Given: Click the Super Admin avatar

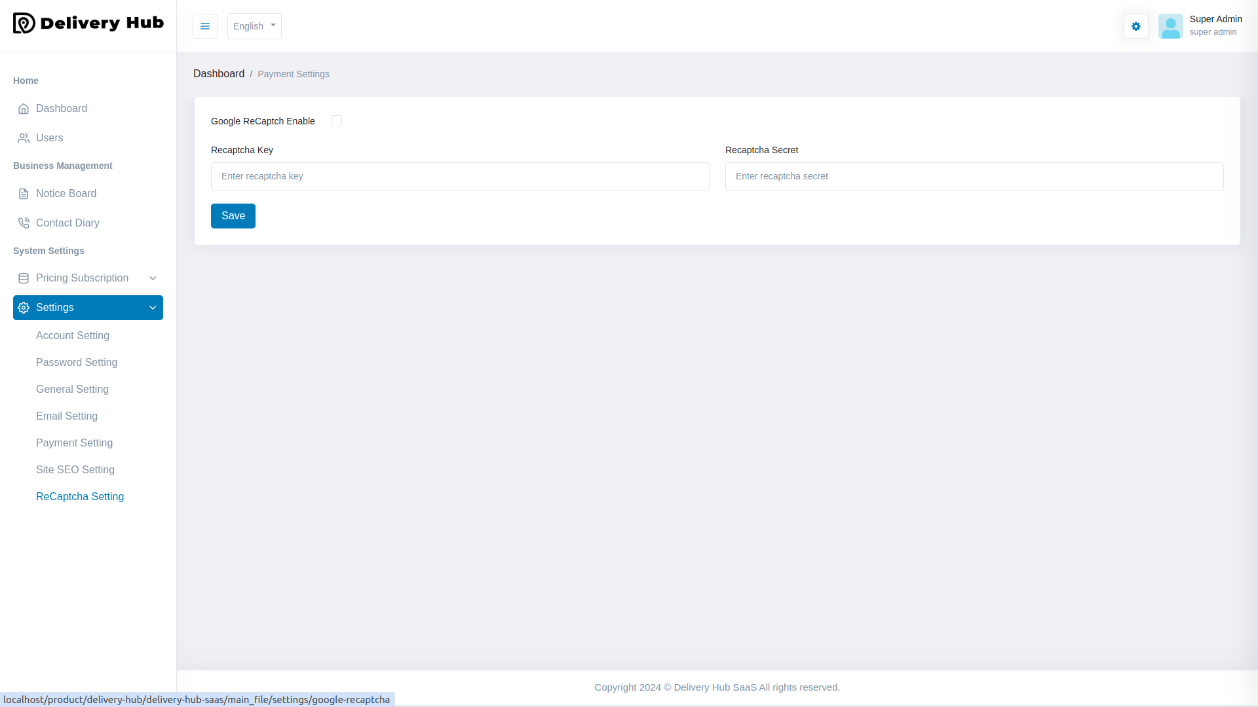Looking at the screenshot, I should pos(1171,26).
